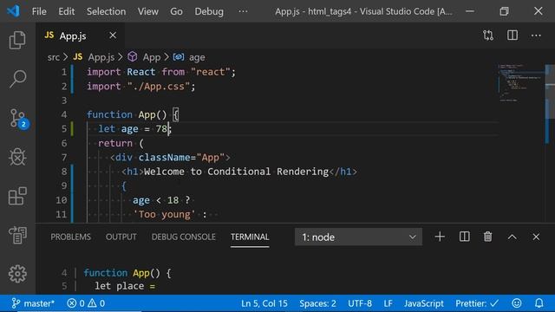Open notifications bell icon
This screenshot has width=555, height=312.
(x=539, y=303)
